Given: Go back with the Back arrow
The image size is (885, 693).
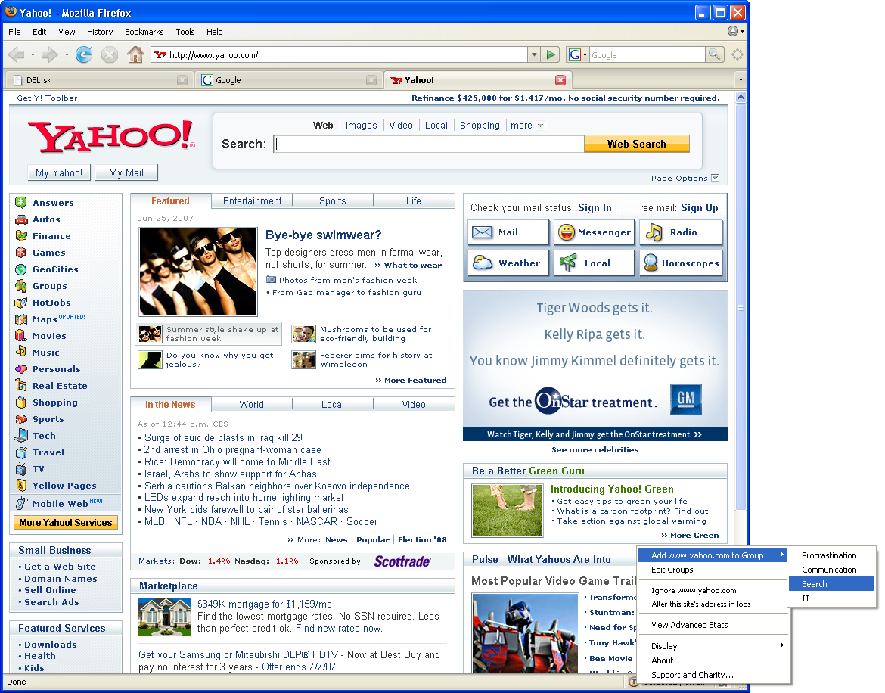Looking at the screenshot, I should tap(17, 54).
